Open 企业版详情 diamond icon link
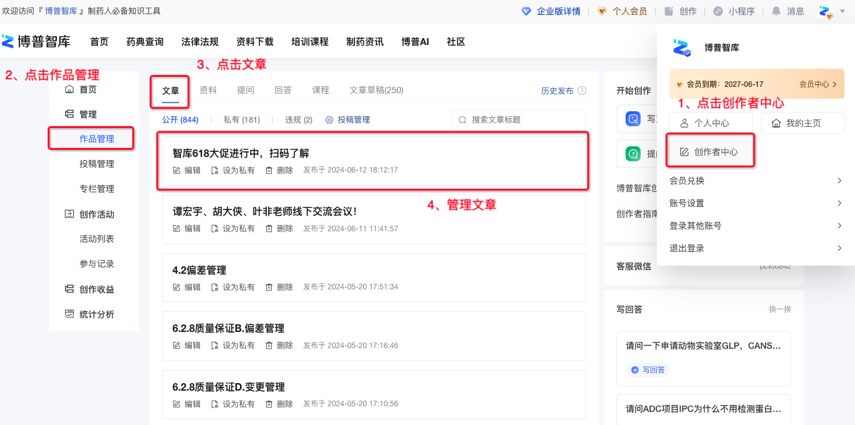The height and width of the screenshot is (425, 855). click(551, 11)
